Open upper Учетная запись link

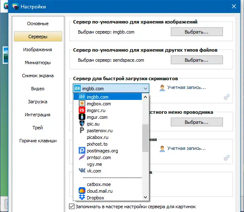186,87
